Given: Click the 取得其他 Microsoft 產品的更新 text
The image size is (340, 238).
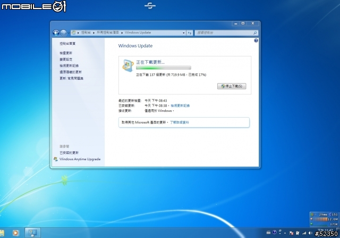Looking at the screenshot, I should (144, 122).
